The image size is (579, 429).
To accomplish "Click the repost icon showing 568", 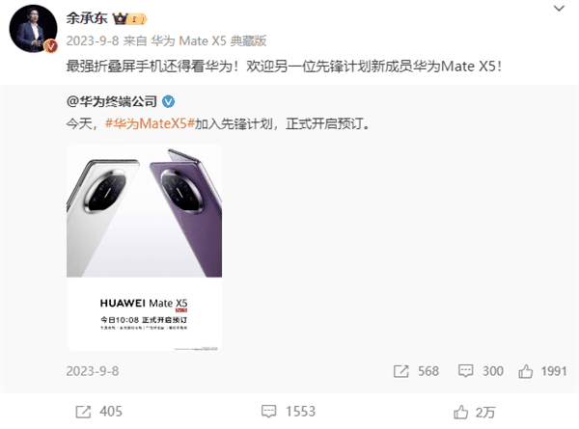I will point(401,371).
